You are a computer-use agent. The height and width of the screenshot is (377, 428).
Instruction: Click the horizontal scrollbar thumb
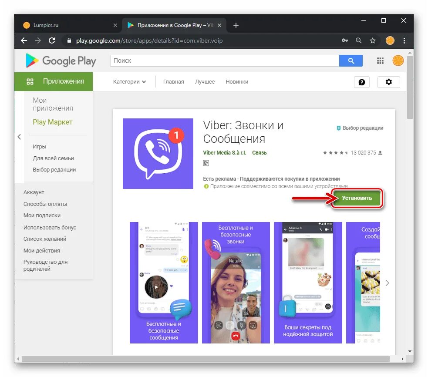[x=206, y=359]
